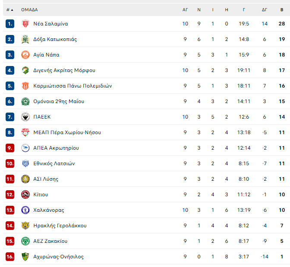
Task: Sort table by the # rank column
Action: point(9,9)
